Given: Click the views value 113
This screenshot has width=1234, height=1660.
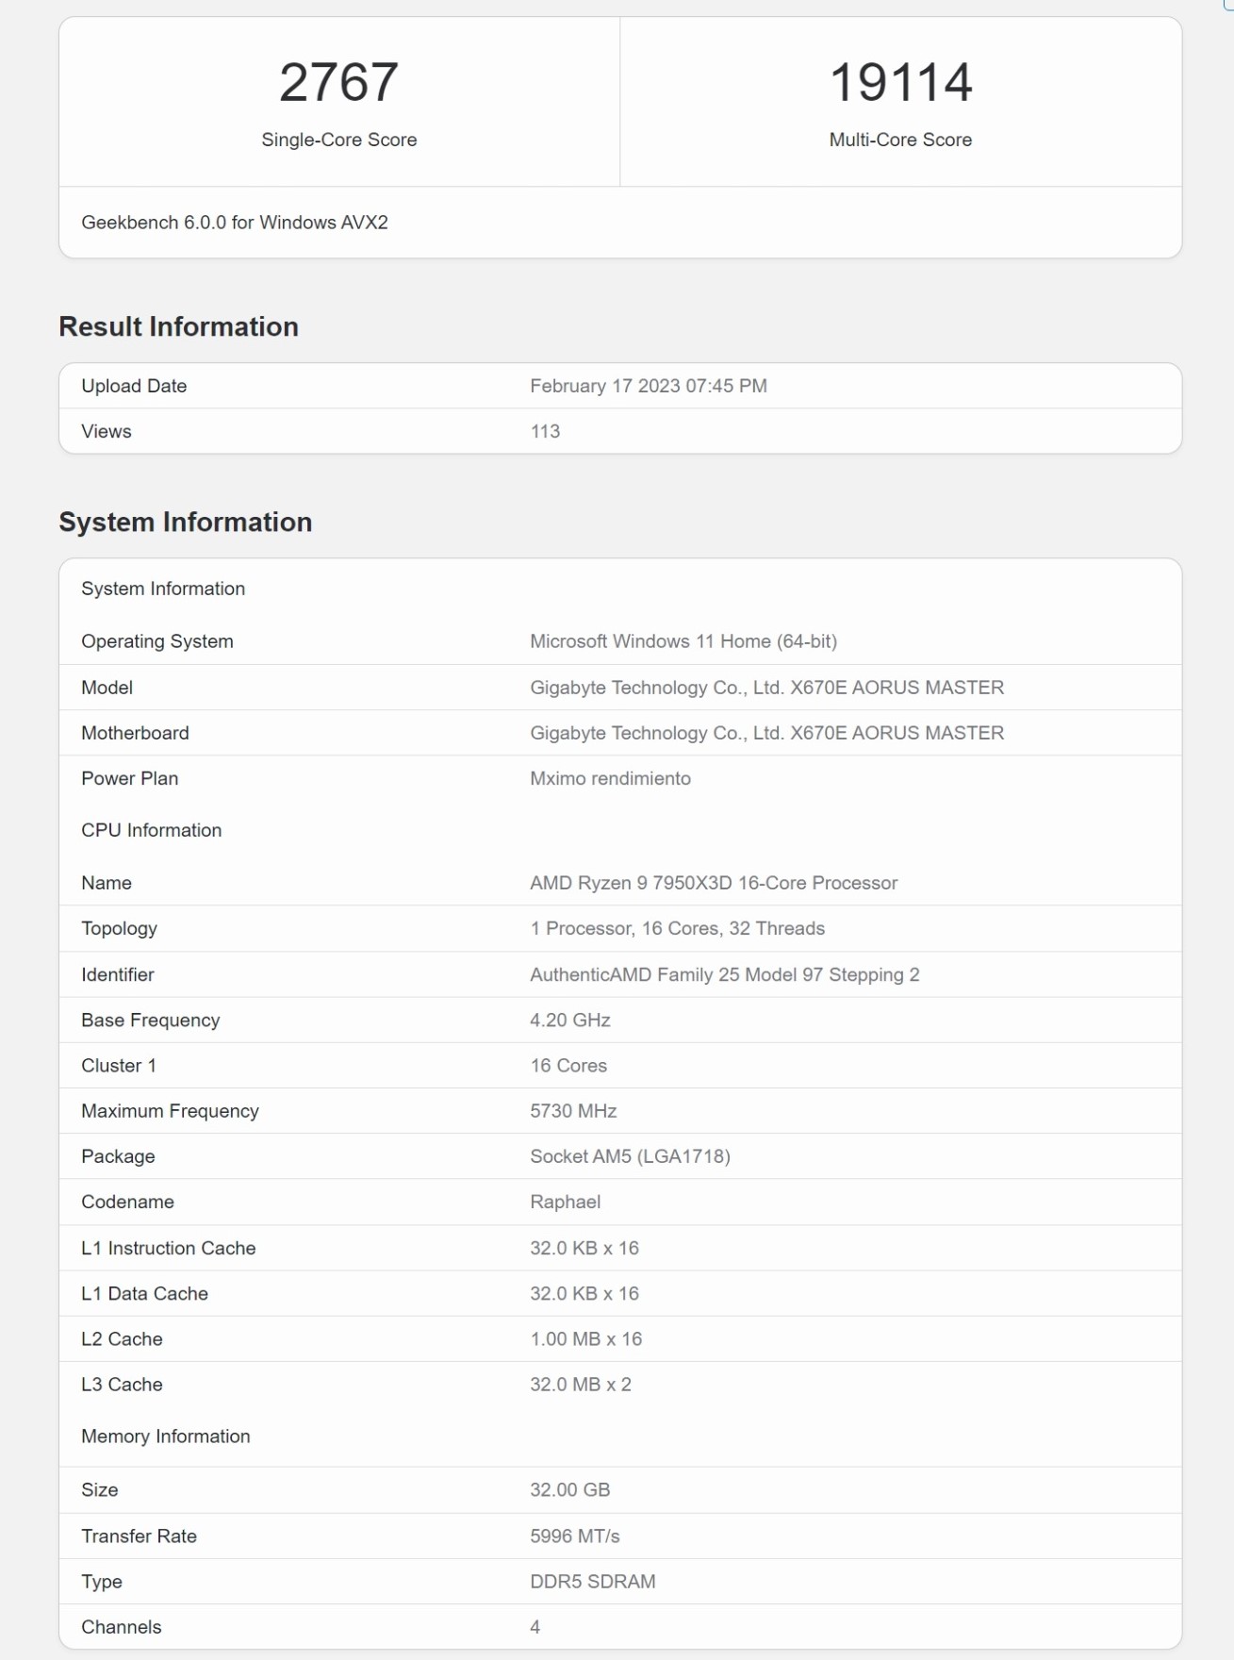Looking at the screenshot, I should 545,431.
